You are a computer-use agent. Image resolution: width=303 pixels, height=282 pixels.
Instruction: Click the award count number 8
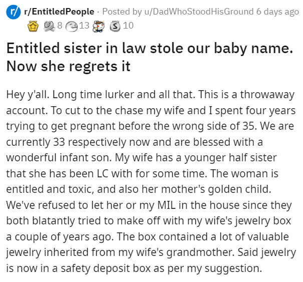pos(59,25)
